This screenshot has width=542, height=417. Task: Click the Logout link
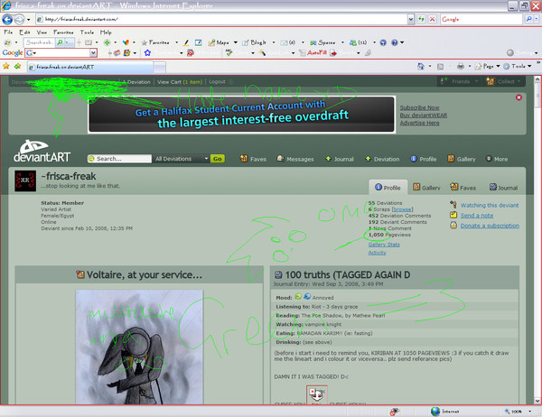217,82
